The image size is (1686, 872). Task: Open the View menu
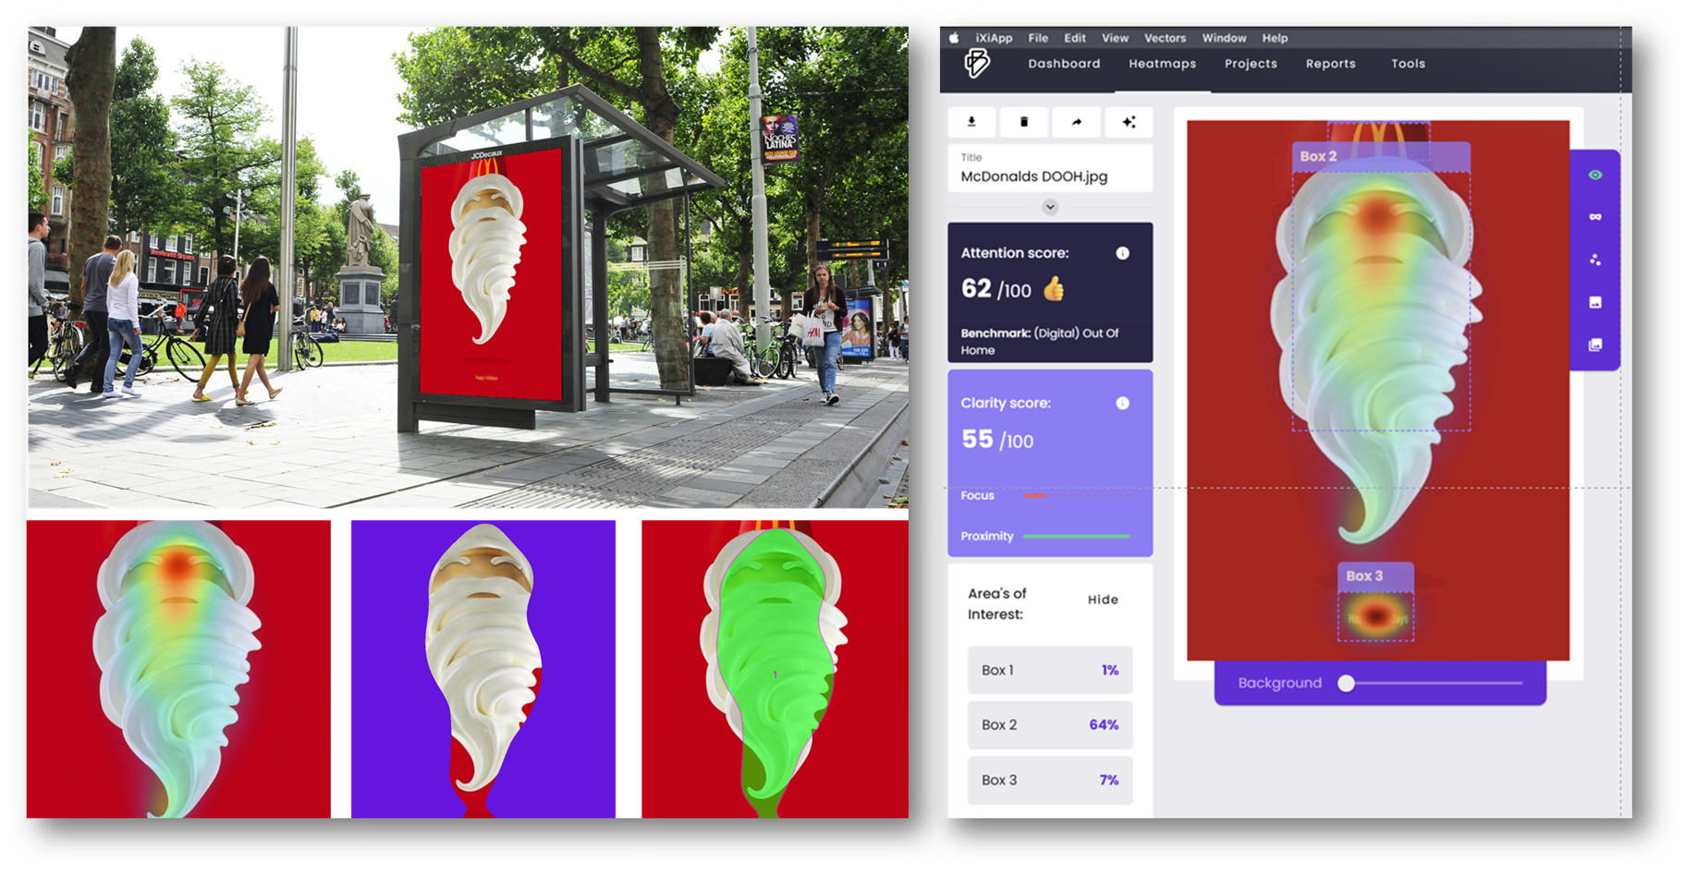[x=1115, y=38]
